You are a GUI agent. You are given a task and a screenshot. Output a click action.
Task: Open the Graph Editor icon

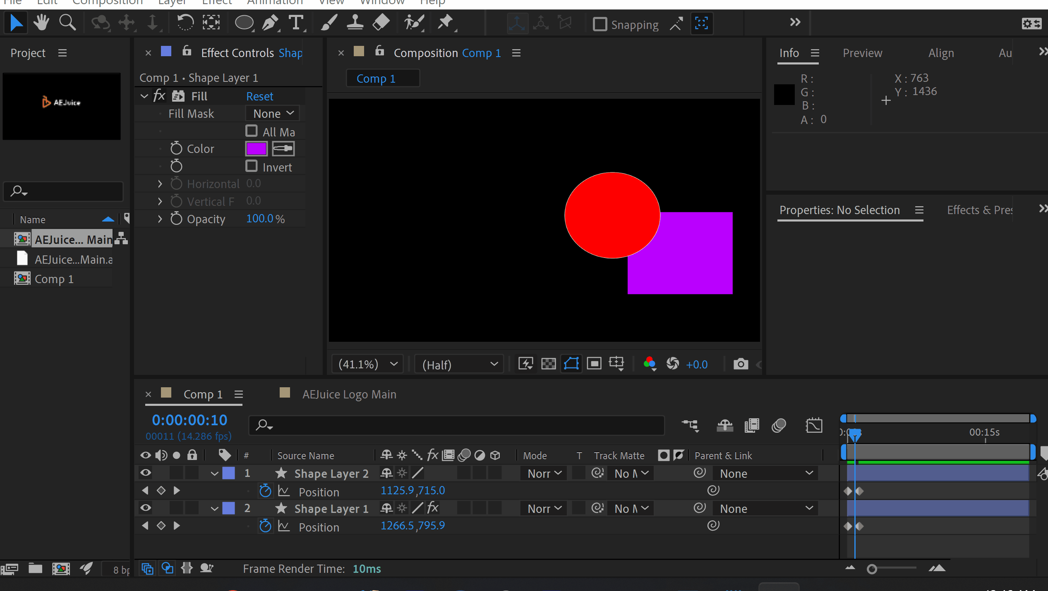pos(814,425)
